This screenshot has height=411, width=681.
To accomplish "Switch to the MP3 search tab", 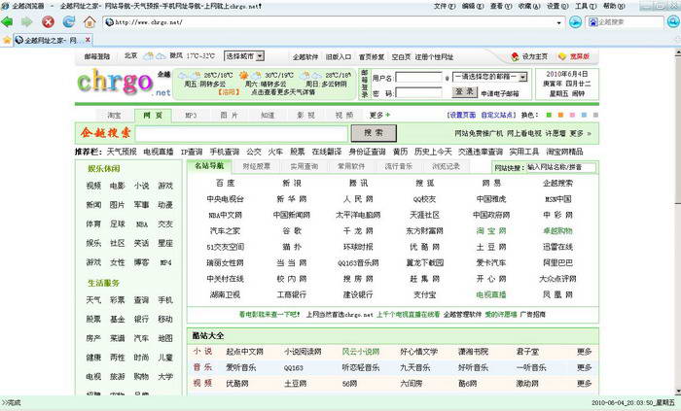I will tap(191, 115).
